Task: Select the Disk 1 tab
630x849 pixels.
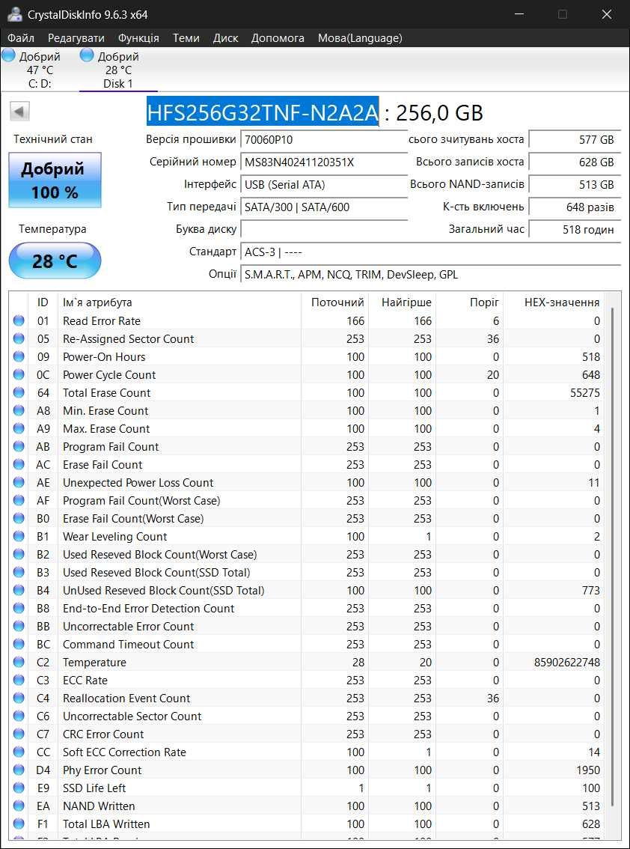Action: click(x=118, y=70)
